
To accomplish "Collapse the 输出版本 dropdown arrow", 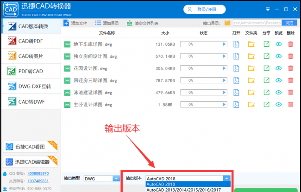I will click(226, 179).
